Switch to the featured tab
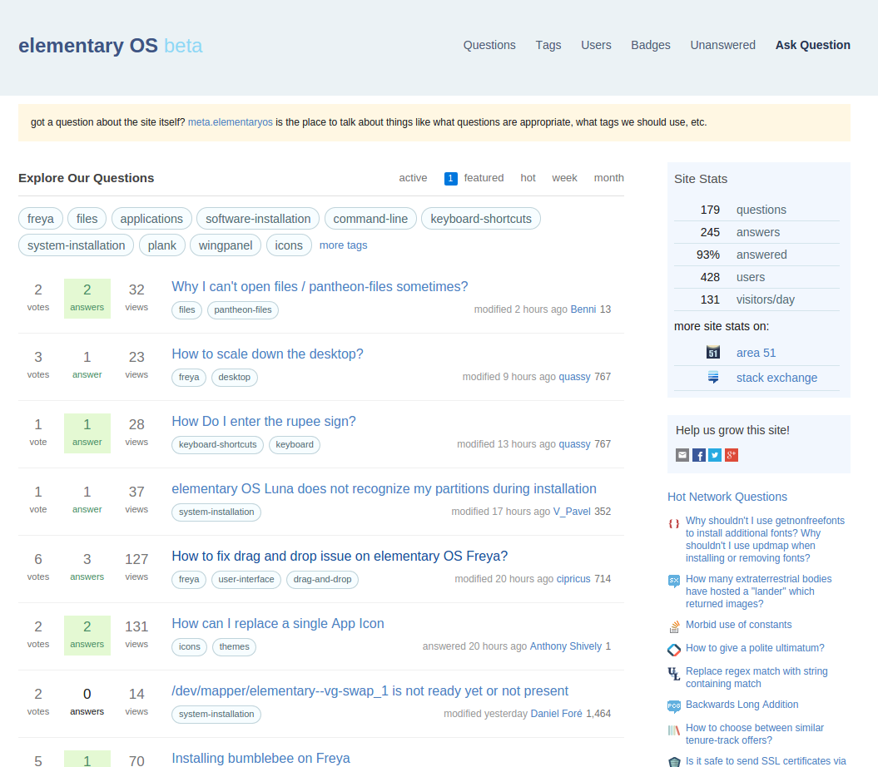 coord(484,178)
